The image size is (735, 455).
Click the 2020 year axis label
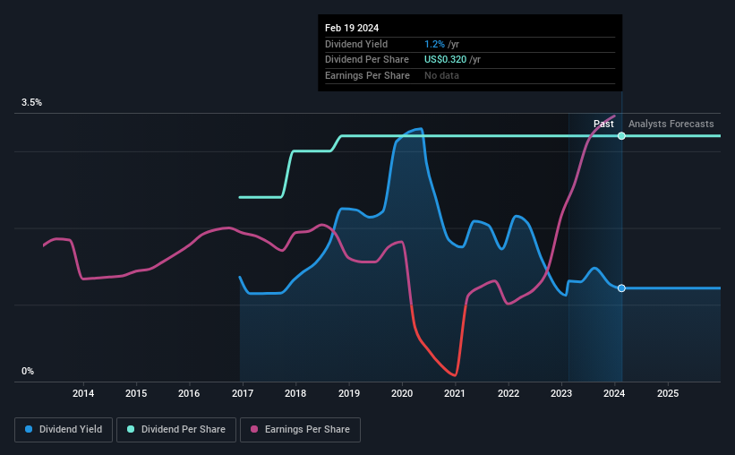click(402, 393)
